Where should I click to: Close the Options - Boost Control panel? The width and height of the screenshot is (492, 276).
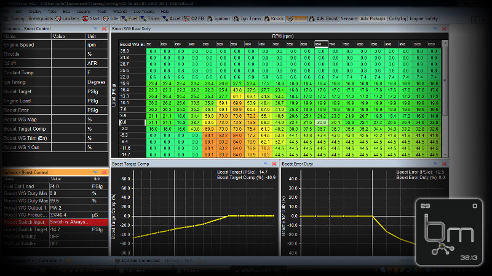tap(104, 172)
